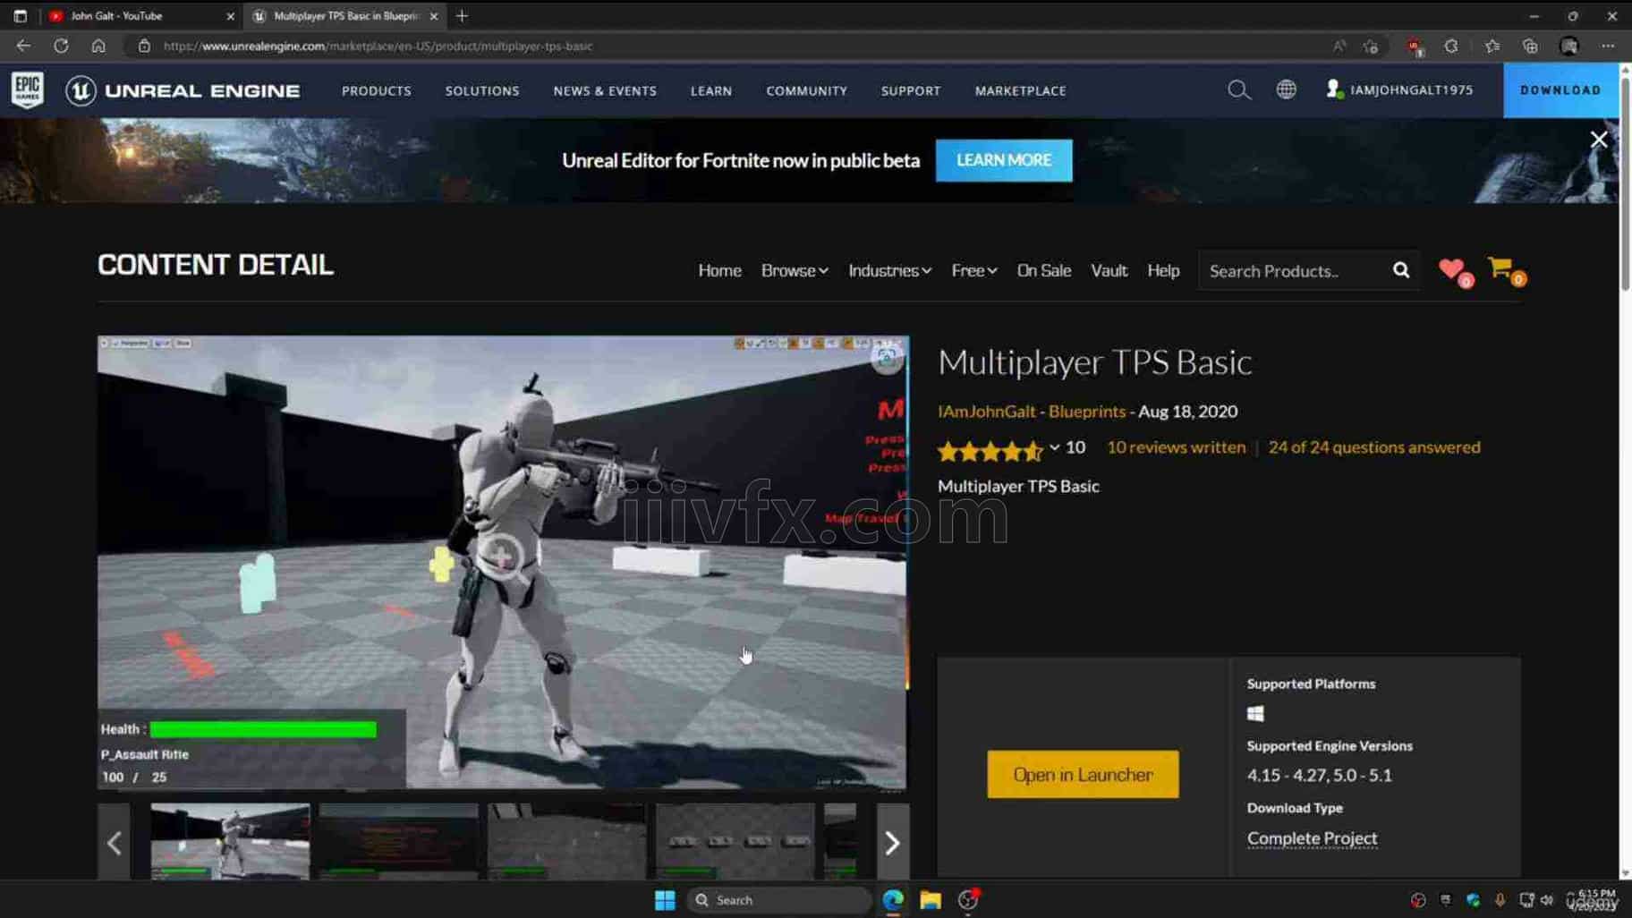Image resolution: width=1632 pixels, height=918 pixels.
Task: Open a new browser tab
Action: (x=462, y=16)
